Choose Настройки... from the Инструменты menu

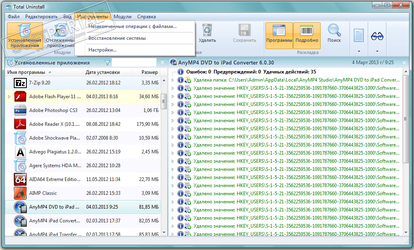102,50
